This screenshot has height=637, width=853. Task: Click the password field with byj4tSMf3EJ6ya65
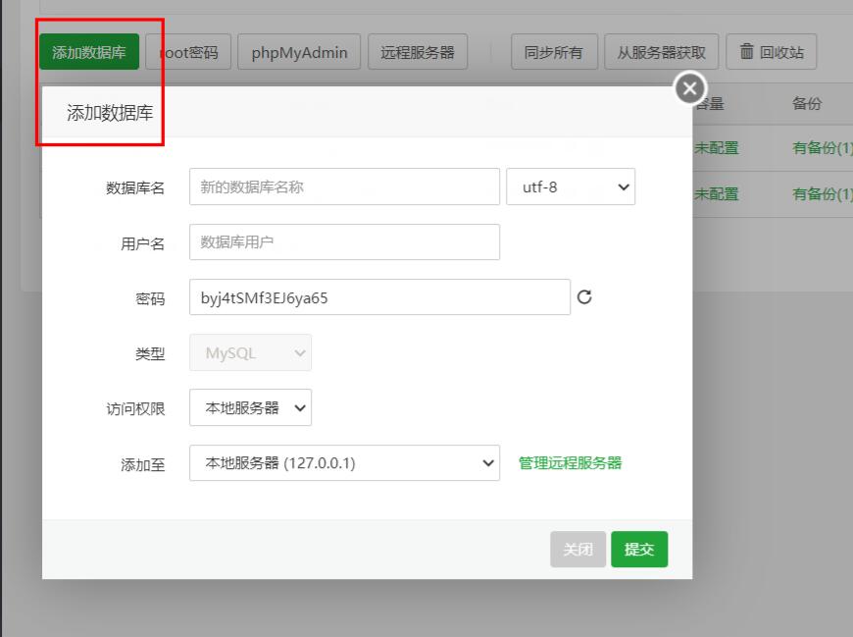point(379,297)
